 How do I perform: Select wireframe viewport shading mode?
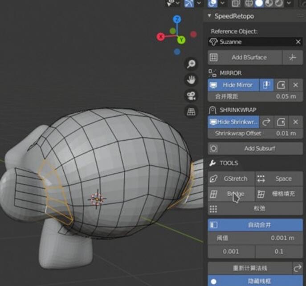pyautogui.click(x=249, y=3)
